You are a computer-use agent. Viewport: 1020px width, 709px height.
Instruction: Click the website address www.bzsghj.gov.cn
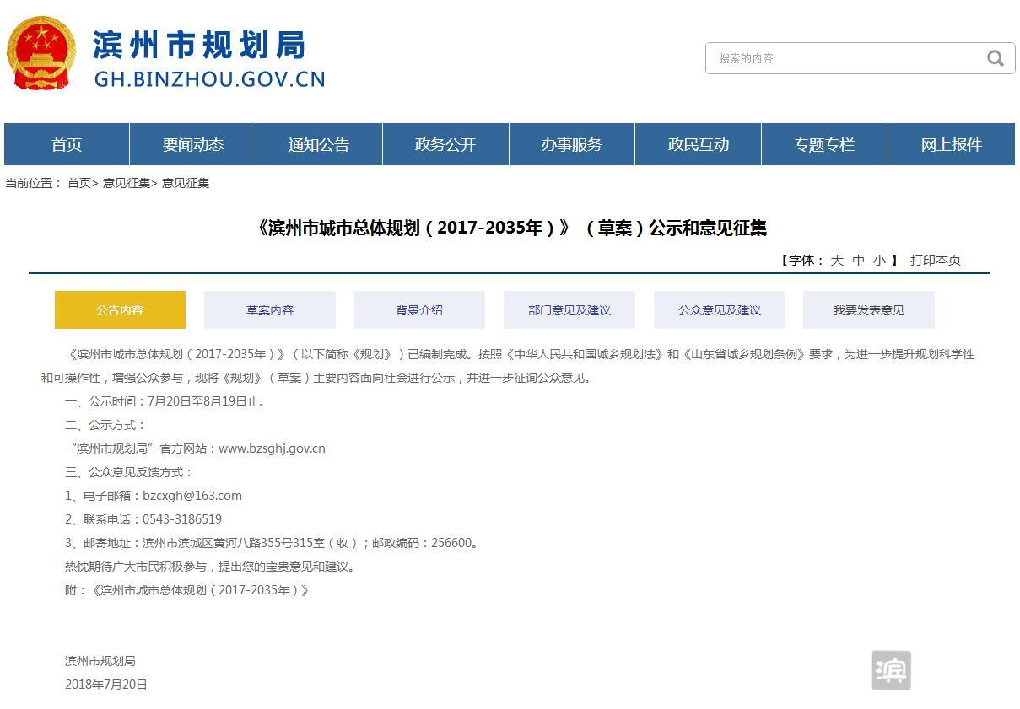[272, 448]
